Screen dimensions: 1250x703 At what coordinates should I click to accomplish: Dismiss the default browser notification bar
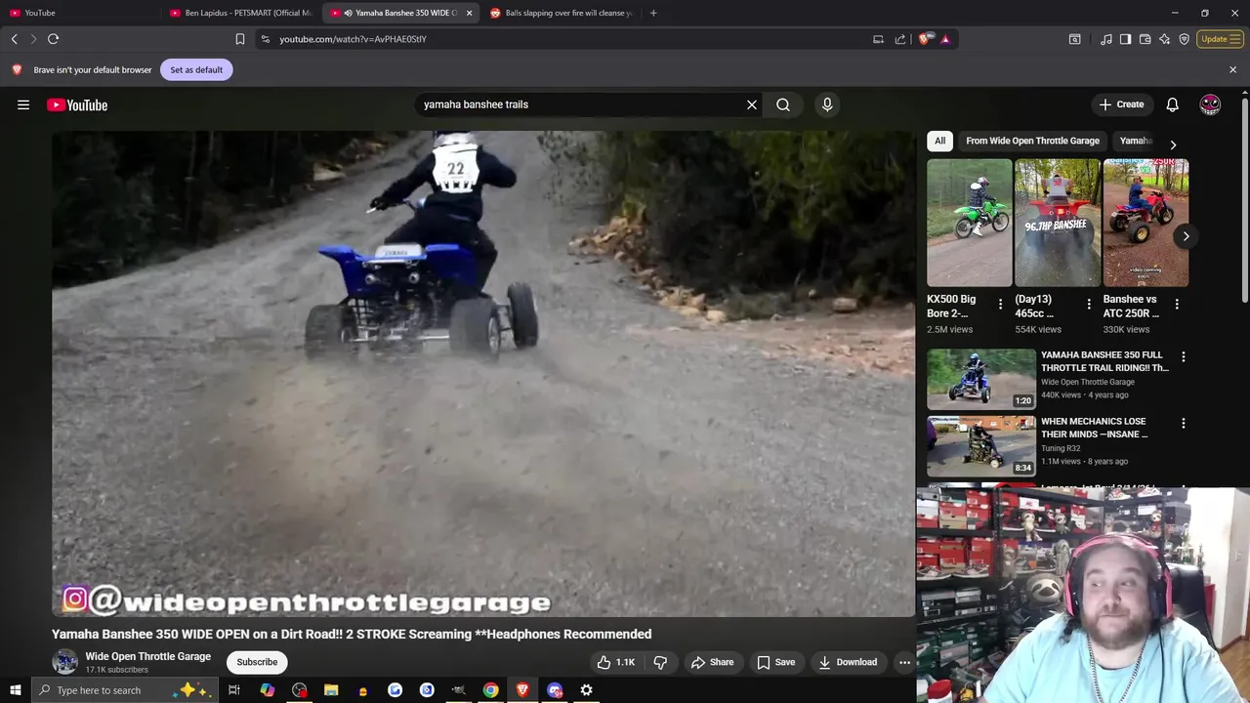(1232, 69)
